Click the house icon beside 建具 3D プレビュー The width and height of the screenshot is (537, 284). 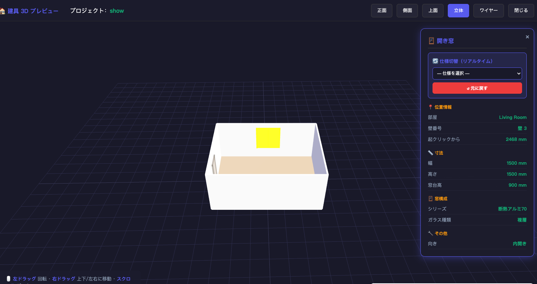tap(2, 11)
